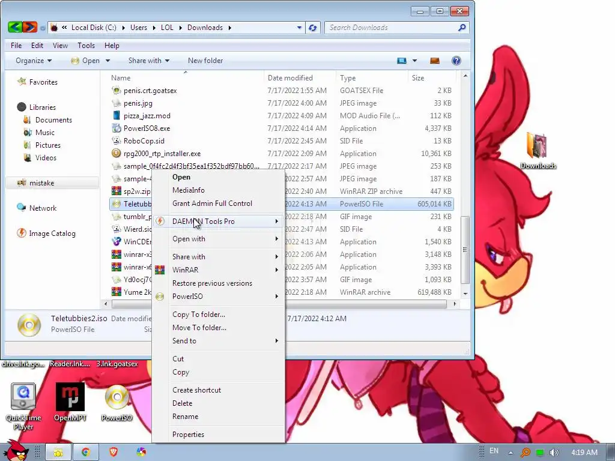Click the toolbar Open button
This screenshot has height=461, width=615.
[85, 61]
